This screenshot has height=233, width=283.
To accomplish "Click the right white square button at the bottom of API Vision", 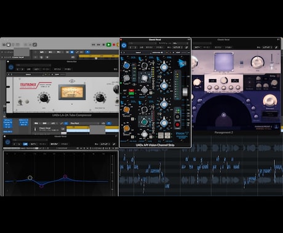I will [x=167, y=135].
